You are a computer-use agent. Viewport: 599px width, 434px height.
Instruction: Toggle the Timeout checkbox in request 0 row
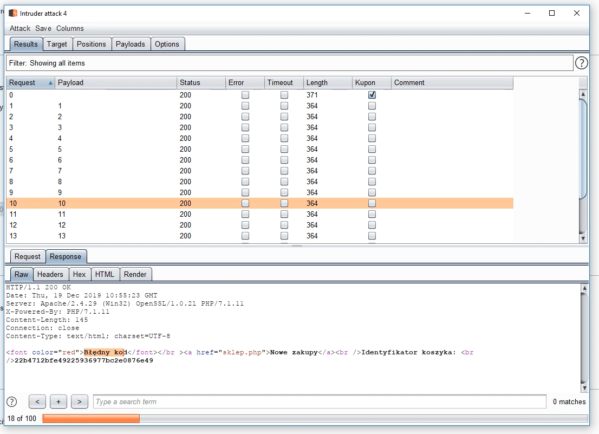(x=284, y=95)
